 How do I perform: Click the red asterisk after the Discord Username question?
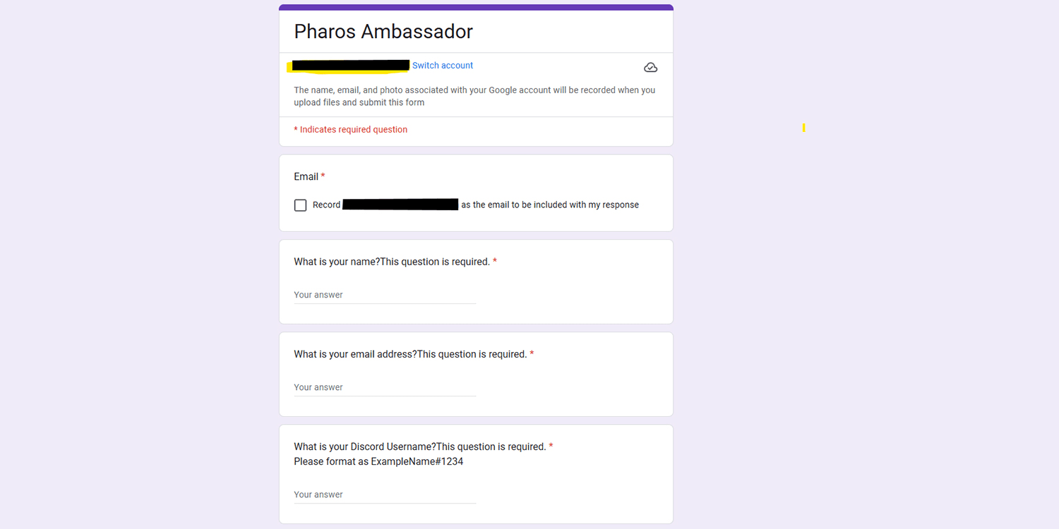pyautogui.click(x=551, y=446)
